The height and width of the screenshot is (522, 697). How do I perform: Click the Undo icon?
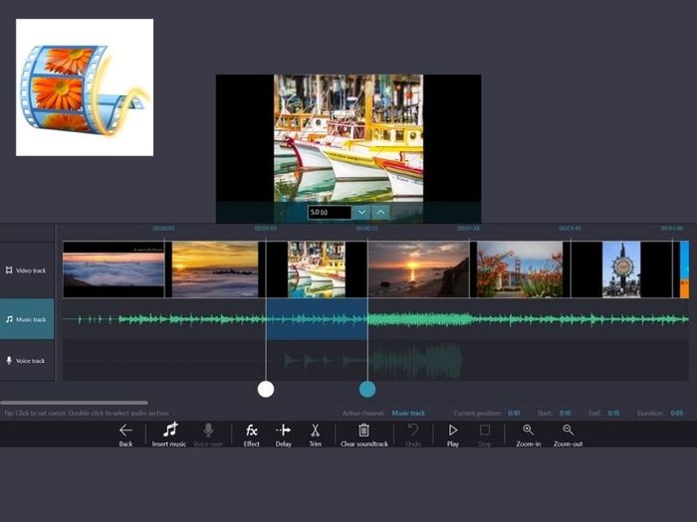(x=413, y=430)
